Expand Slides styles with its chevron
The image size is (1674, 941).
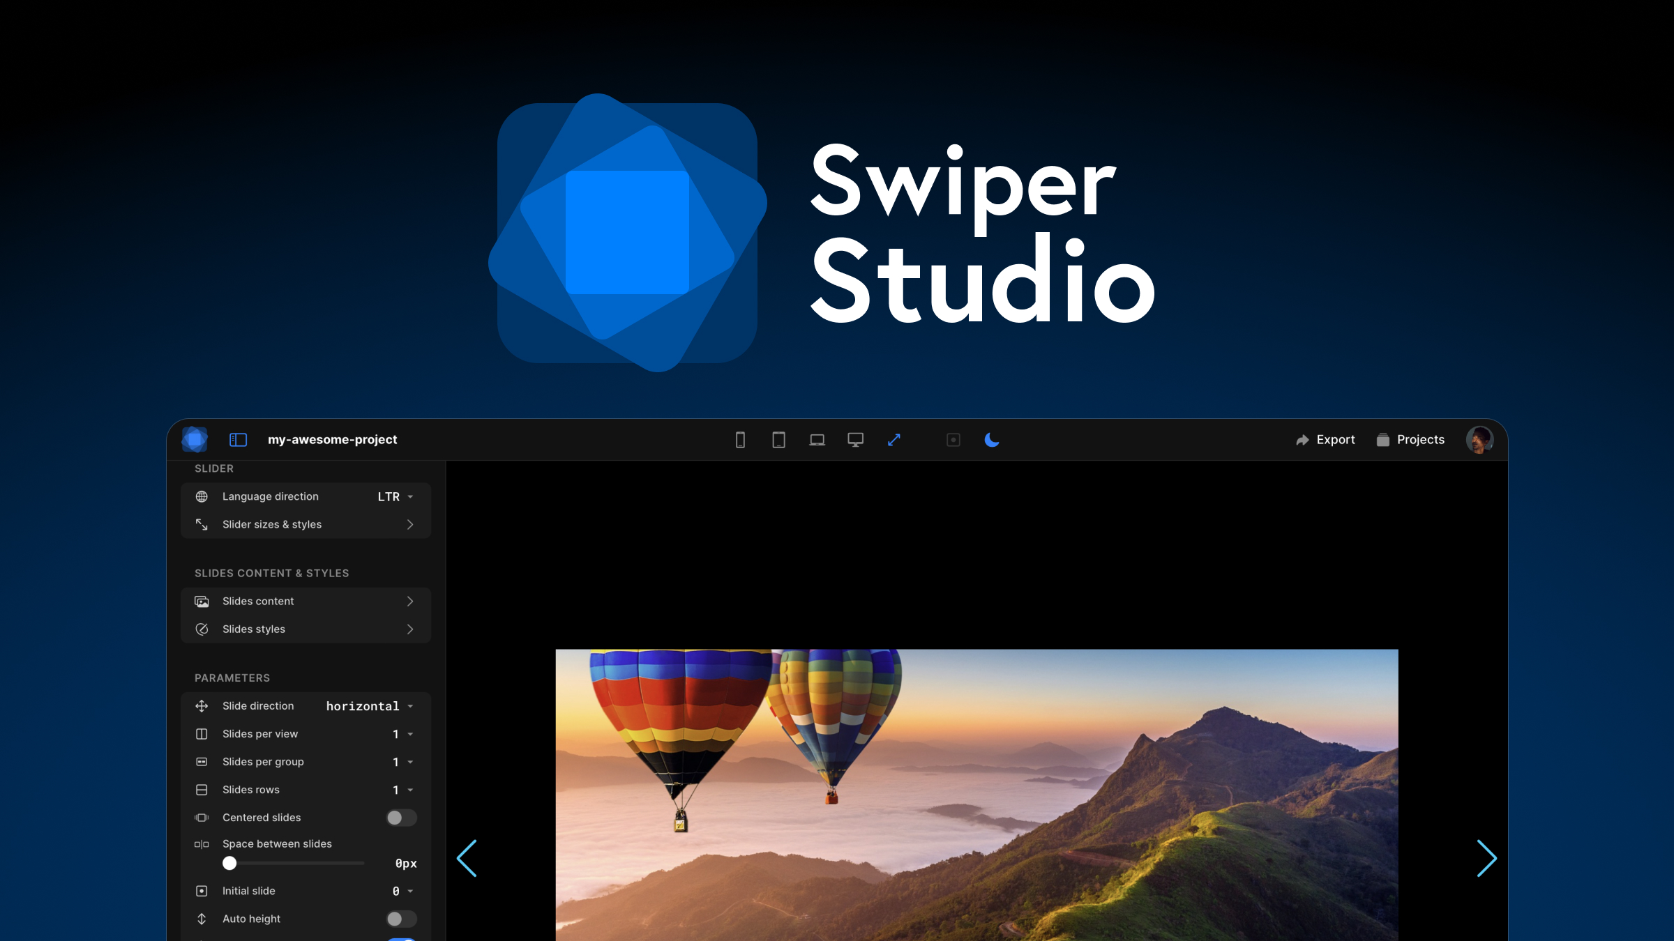(410, 629)
